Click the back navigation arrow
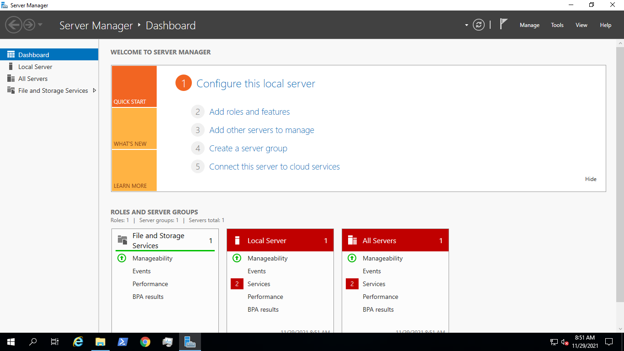The width and height of the screenshot is (624, 351). click(x=14, y=25)
